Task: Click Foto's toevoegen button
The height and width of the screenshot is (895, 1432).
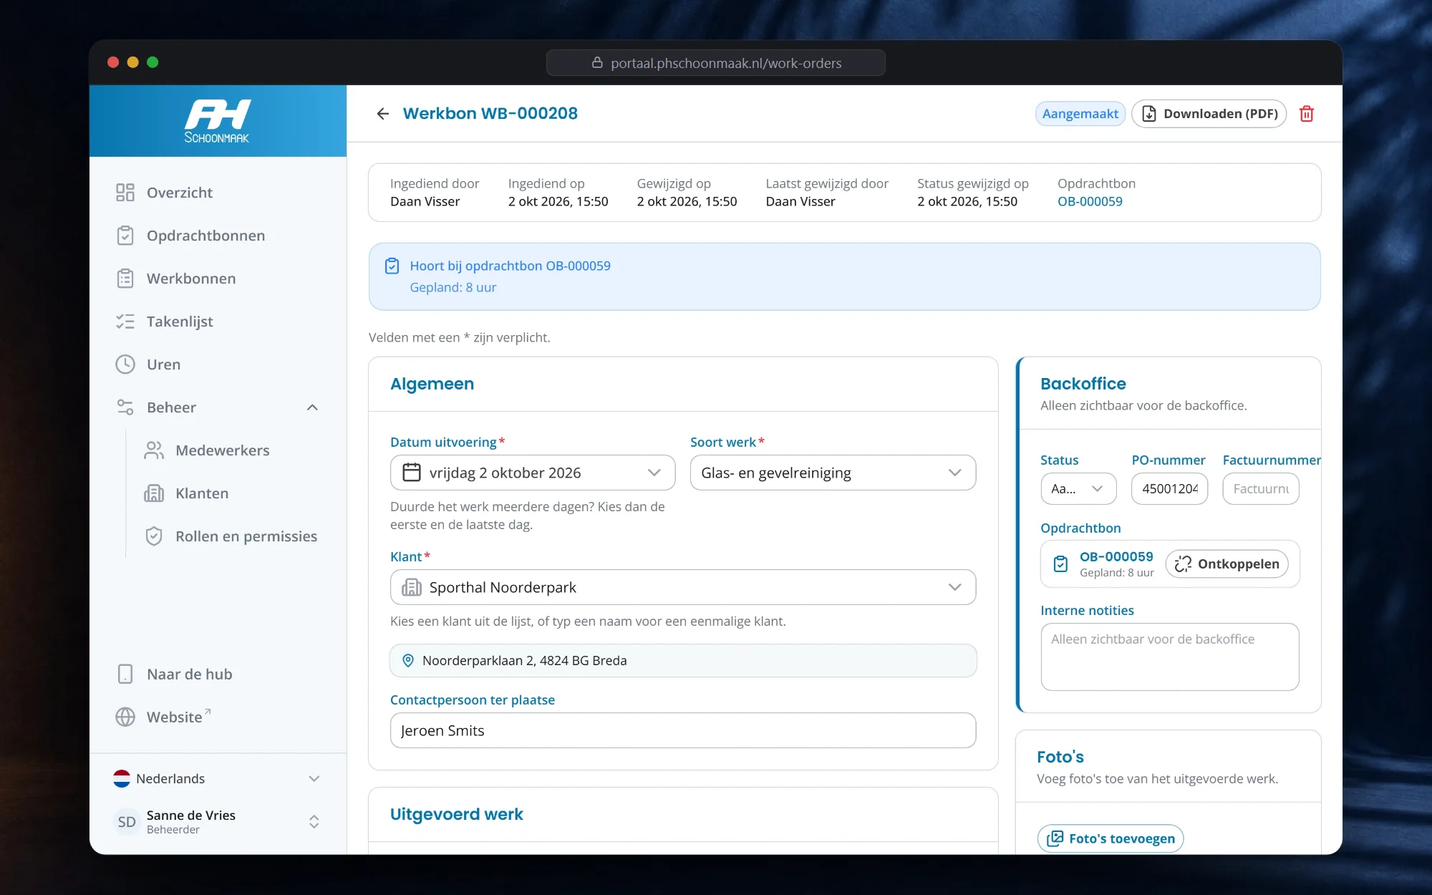Action: (x=1111, y=838)
